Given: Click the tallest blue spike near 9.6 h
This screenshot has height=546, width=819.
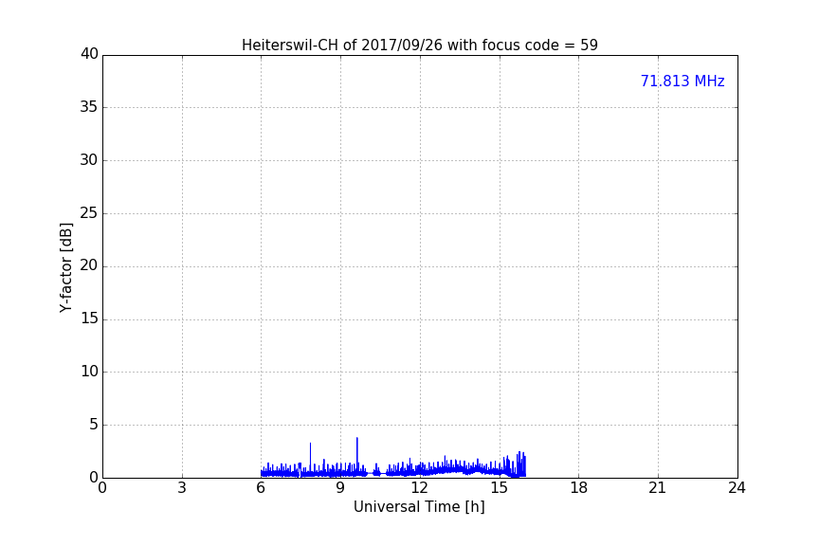Looking at the screenshot, I should (x=357, y=455).
